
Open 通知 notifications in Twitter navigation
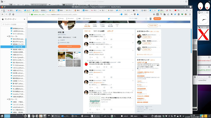click(78, 19)
